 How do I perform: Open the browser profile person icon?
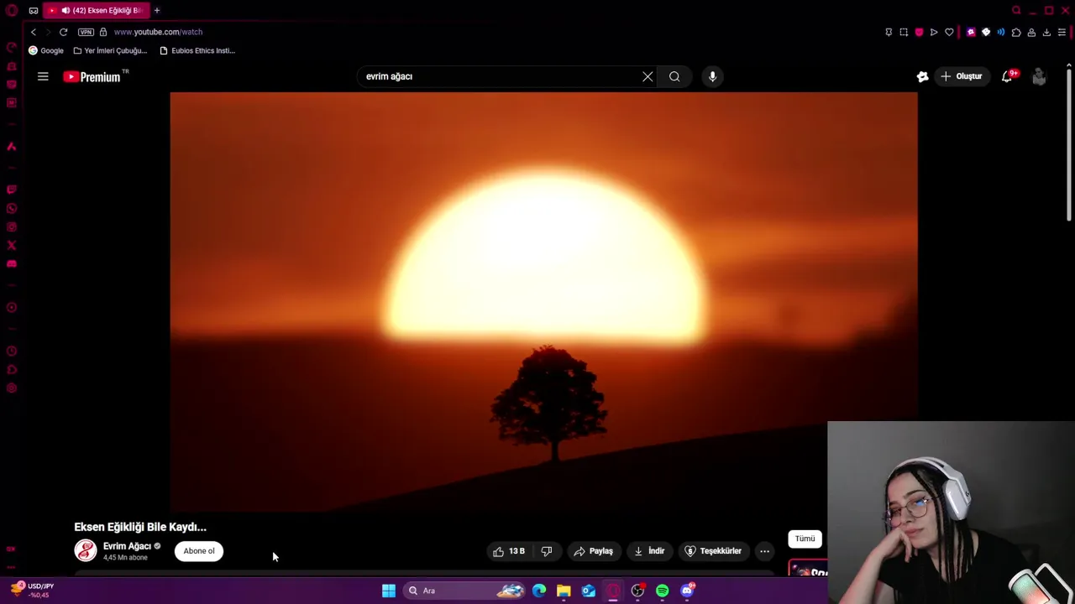pyautogui.click(x=1031, y=32)
